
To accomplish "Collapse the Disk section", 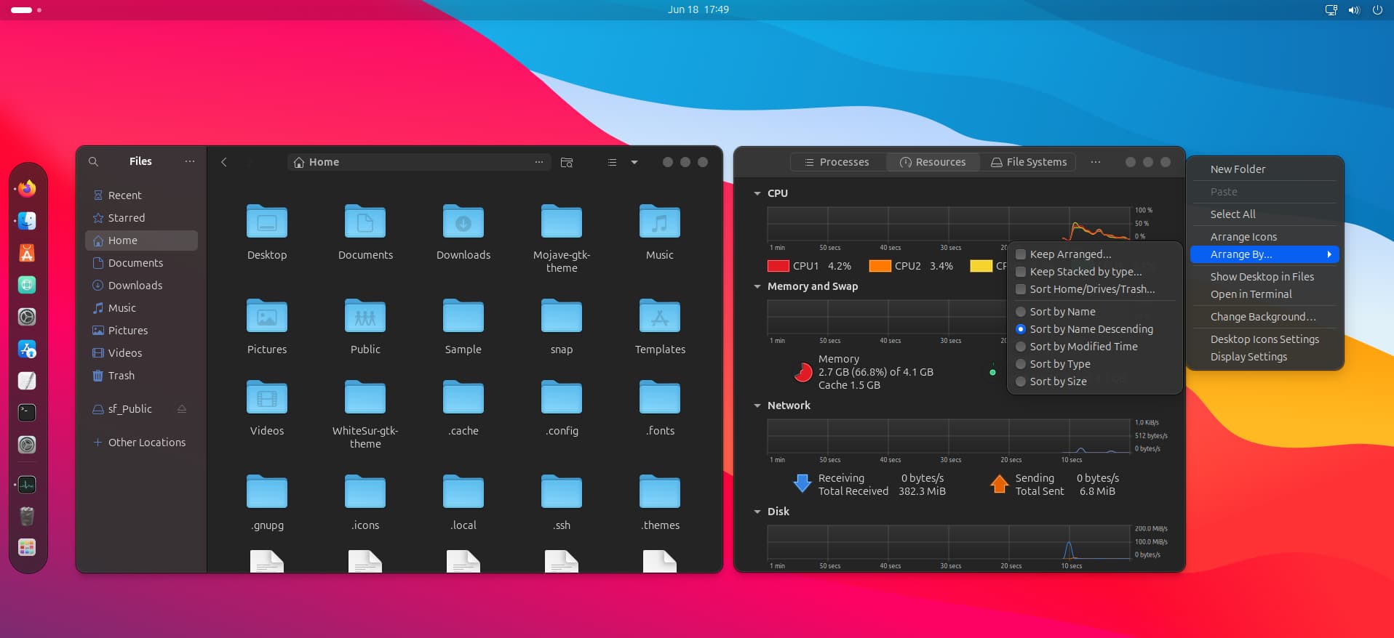I will pos(757,512).
